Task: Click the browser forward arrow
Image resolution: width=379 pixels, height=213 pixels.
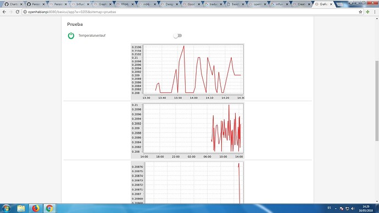Action: tap(11, 12)
